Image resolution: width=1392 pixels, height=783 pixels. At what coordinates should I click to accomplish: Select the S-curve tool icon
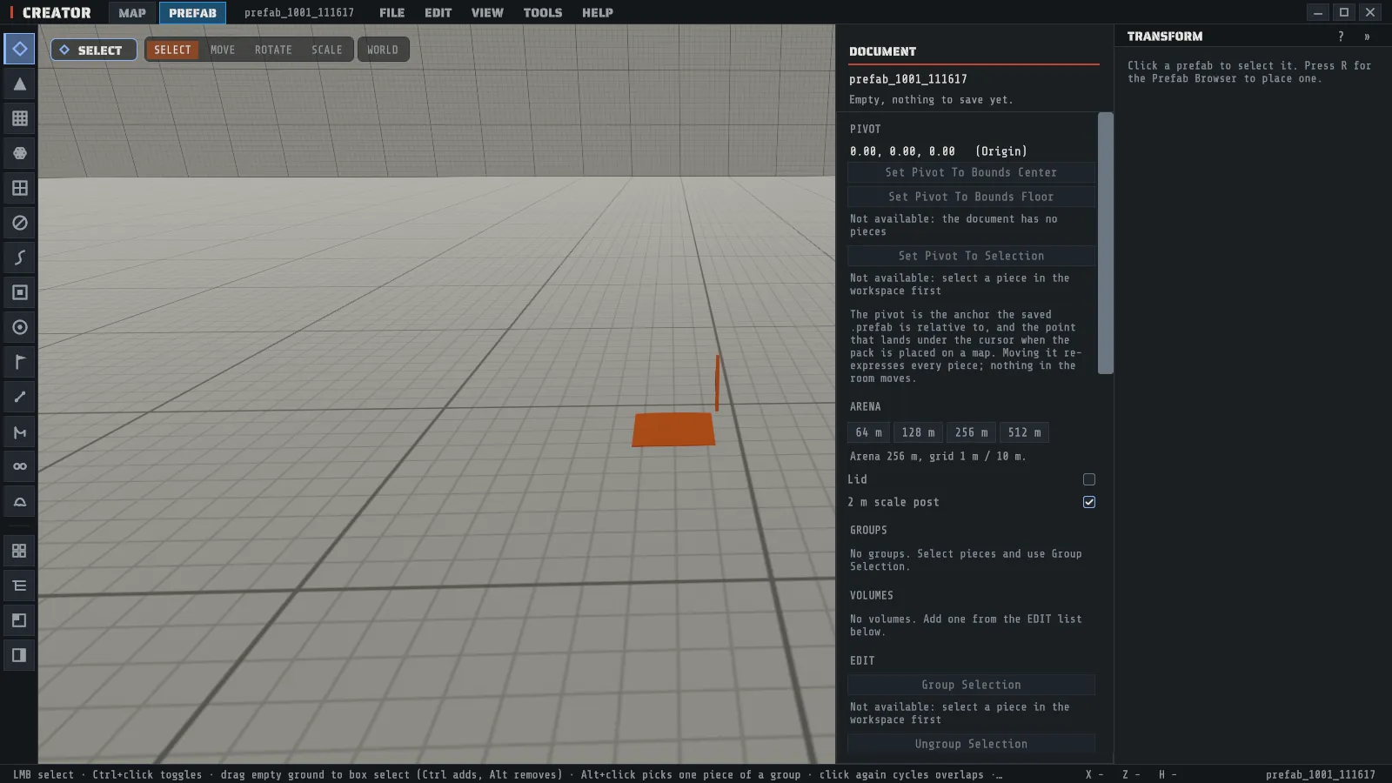pyautogui.click(x=19, y=258)
